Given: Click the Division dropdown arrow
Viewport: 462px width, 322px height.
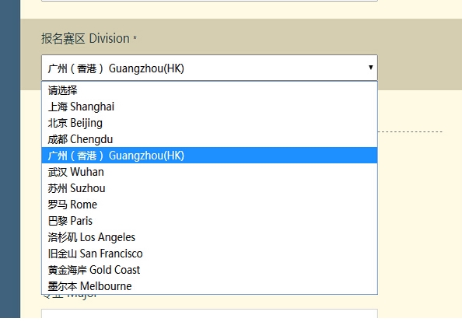Looking at the screenshot, I should tap(371, 68).
